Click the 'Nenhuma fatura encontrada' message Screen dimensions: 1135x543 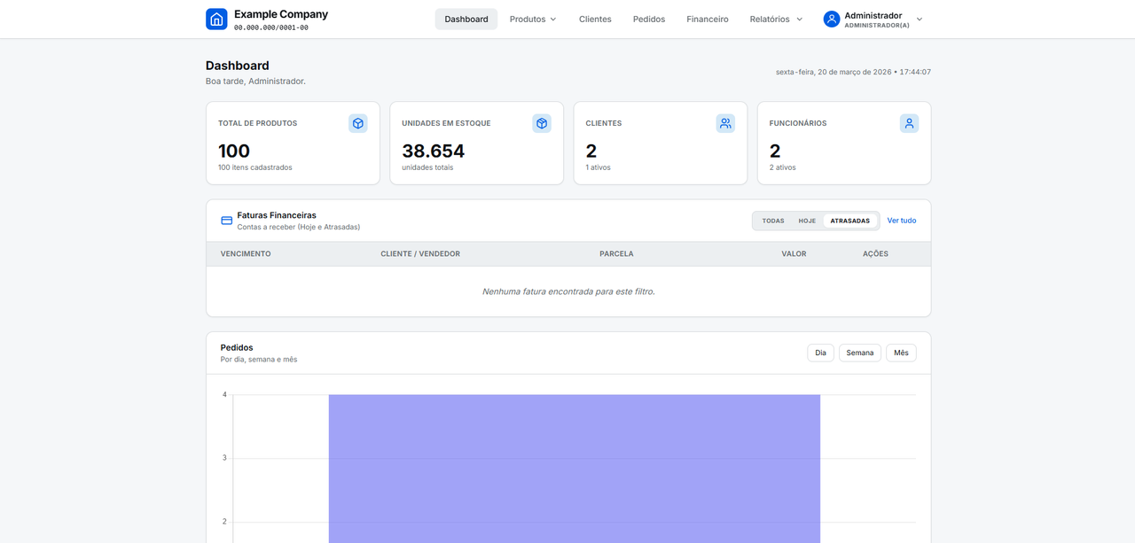(x=568, y=291)
